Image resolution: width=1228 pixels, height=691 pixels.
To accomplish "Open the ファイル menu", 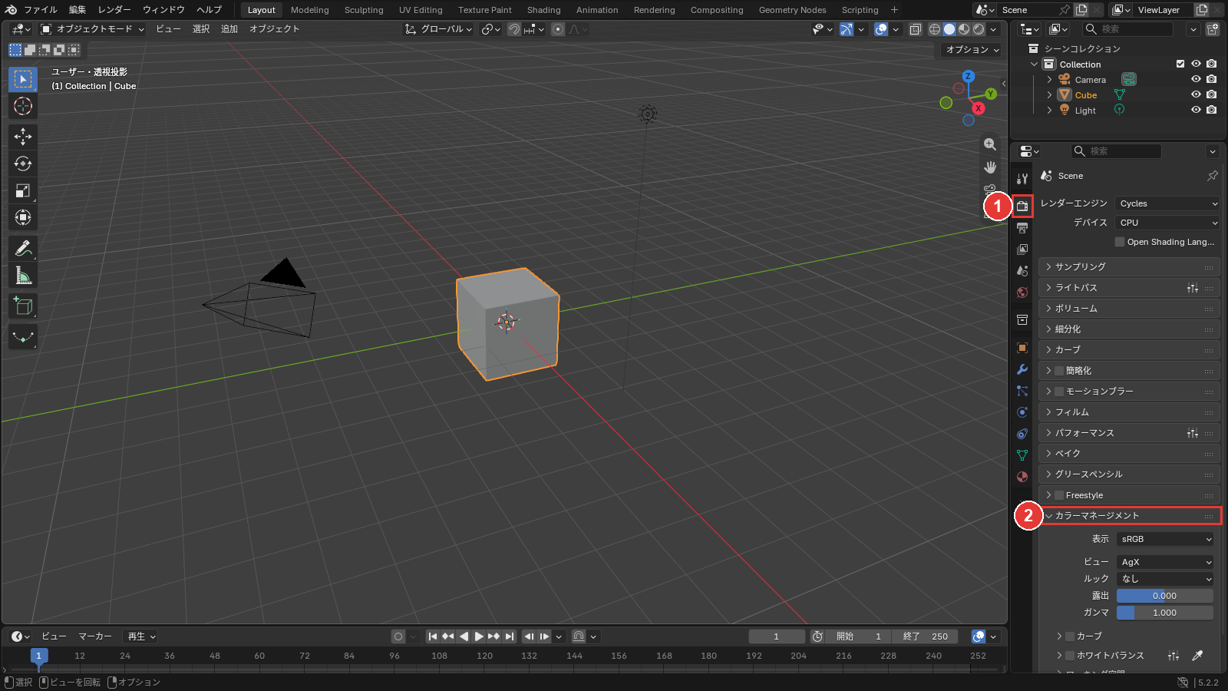I will 40,10.
